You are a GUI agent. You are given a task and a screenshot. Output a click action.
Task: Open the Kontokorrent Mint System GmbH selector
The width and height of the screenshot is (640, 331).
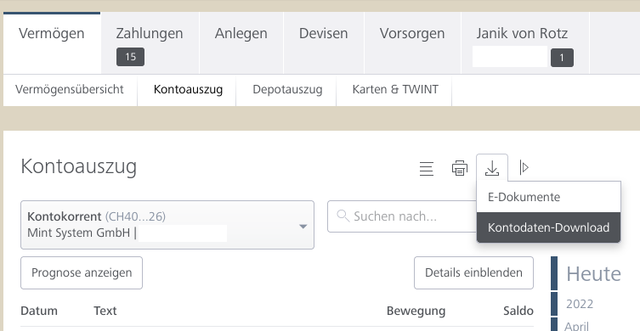point(167,225)
